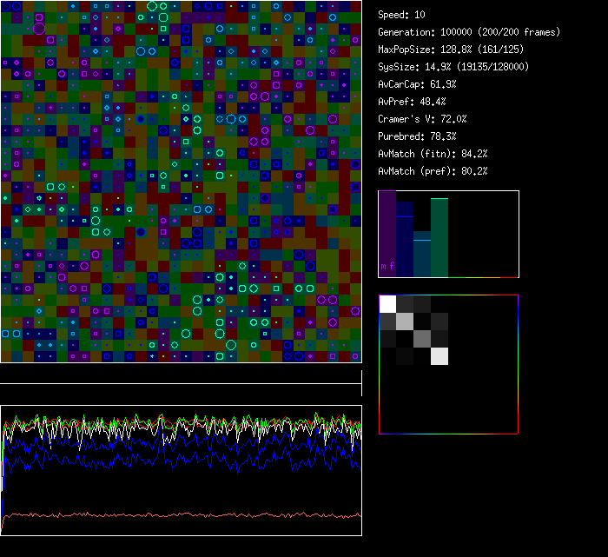Click the medium gray third diagonal matrix cell

coord(422,339)
